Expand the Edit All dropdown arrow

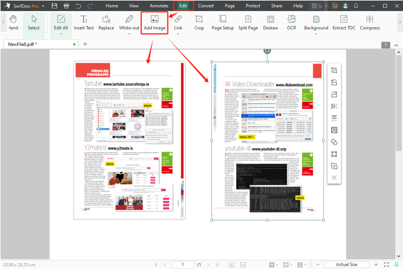point(61,34)
